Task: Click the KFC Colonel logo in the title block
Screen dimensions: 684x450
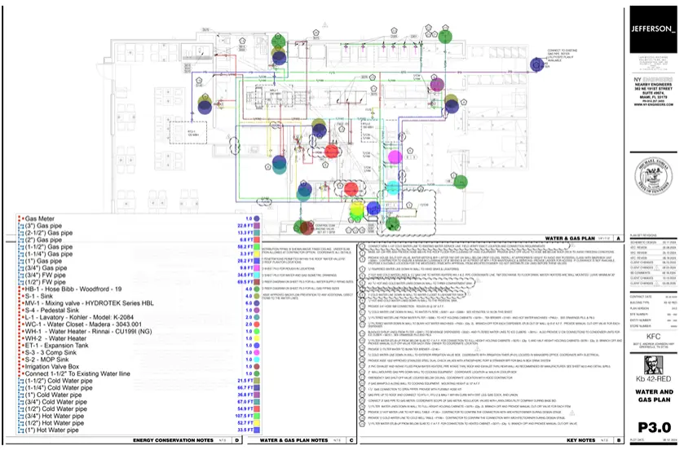Action: point(653,364)
